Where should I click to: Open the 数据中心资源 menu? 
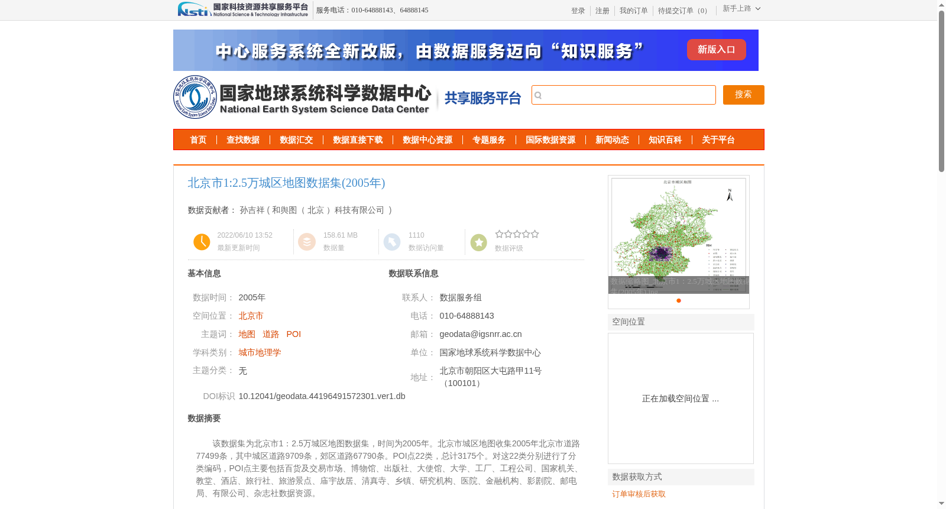tap(427, 140)
